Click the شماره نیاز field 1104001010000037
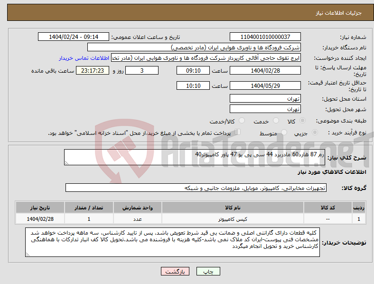The image size is (374, 284). click(265, 37)
